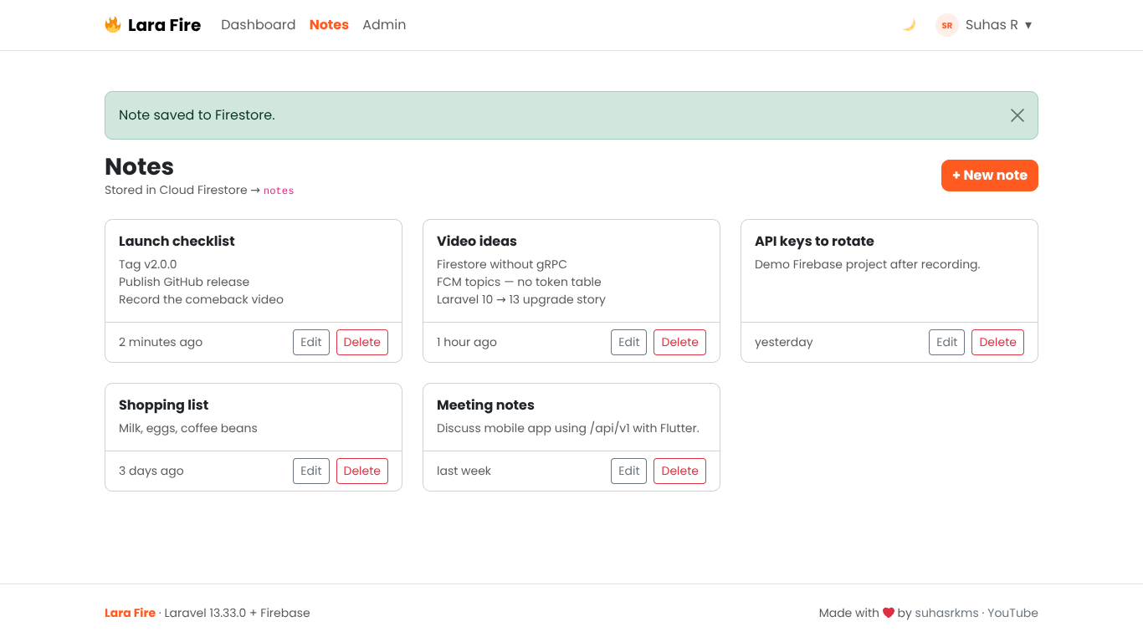Delete the Launch checklist note
The image size is (1143, 642).
click(362, 342)
